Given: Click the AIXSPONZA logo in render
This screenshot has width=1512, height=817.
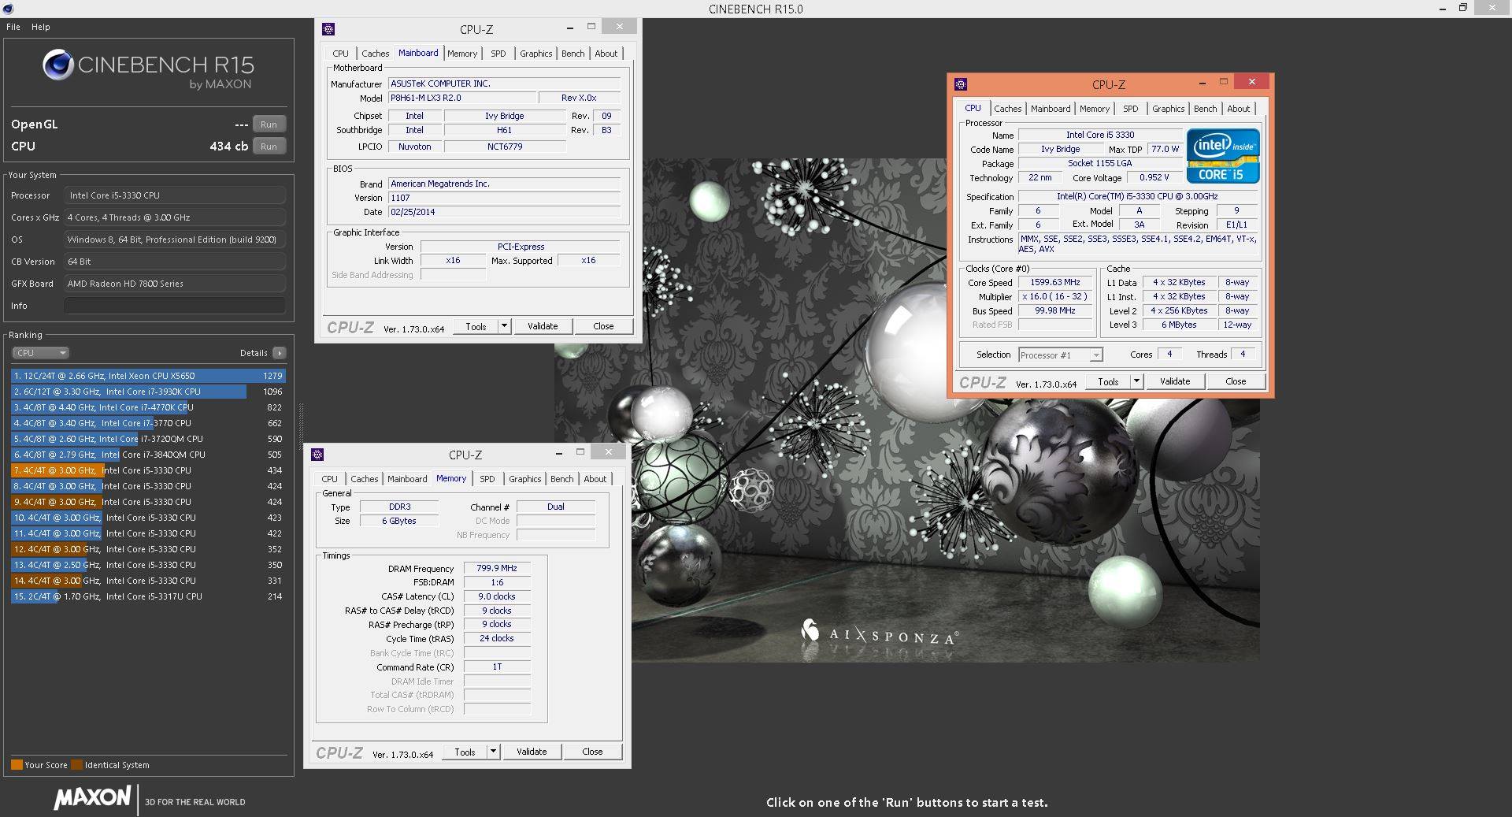Looking at the screenshot, I should coord(880,632).
